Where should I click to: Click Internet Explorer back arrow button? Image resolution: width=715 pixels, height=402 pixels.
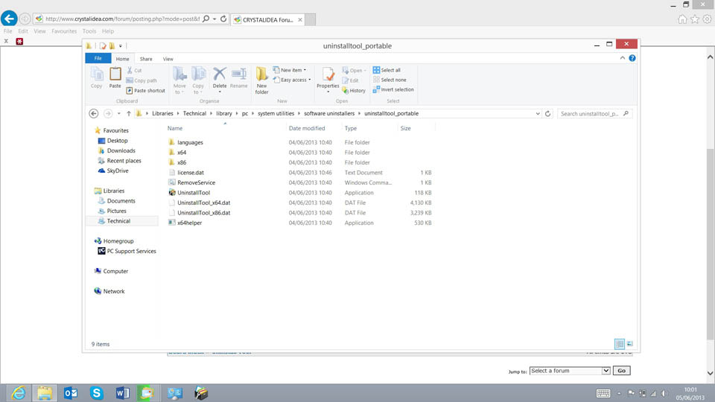[x=9, y=19]
